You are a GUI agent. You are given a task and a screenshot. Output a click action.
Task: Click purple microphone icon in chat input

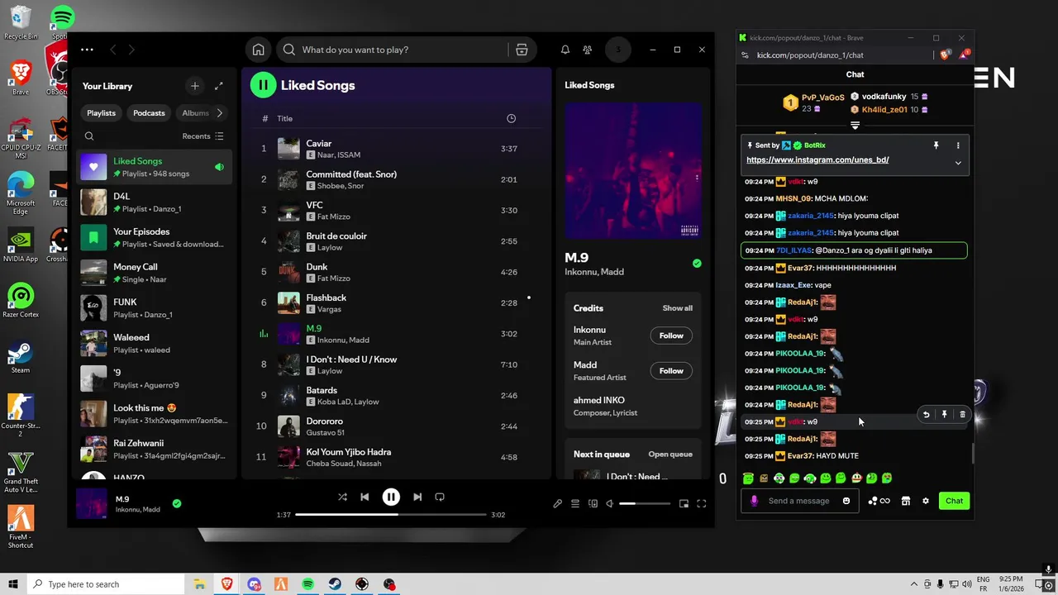point(754,501)
